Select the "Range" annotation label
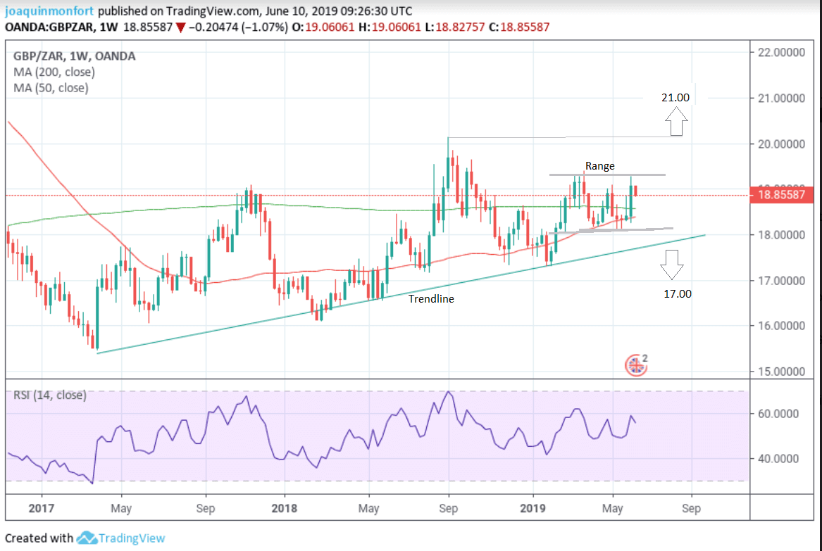 [599, 166]
